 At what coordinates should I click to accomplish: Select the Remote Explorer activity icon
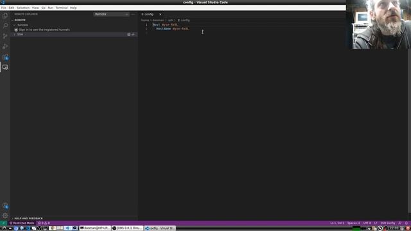(x=5, y=67)
